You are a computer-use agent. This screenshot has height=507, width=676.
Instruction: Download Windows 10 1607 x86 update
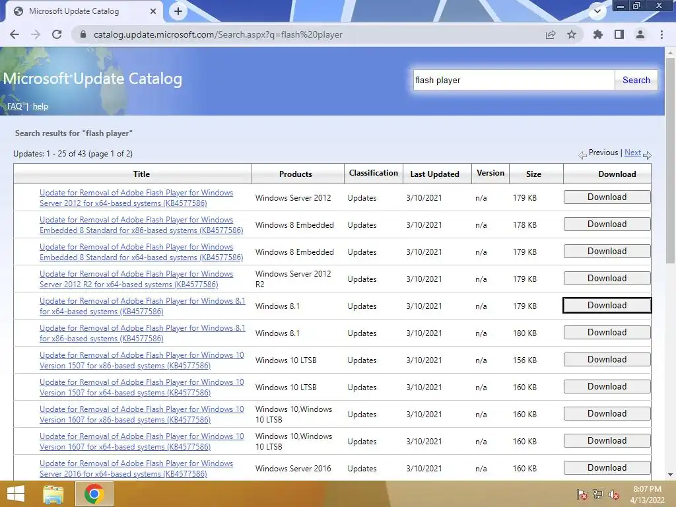coord(607,414)
